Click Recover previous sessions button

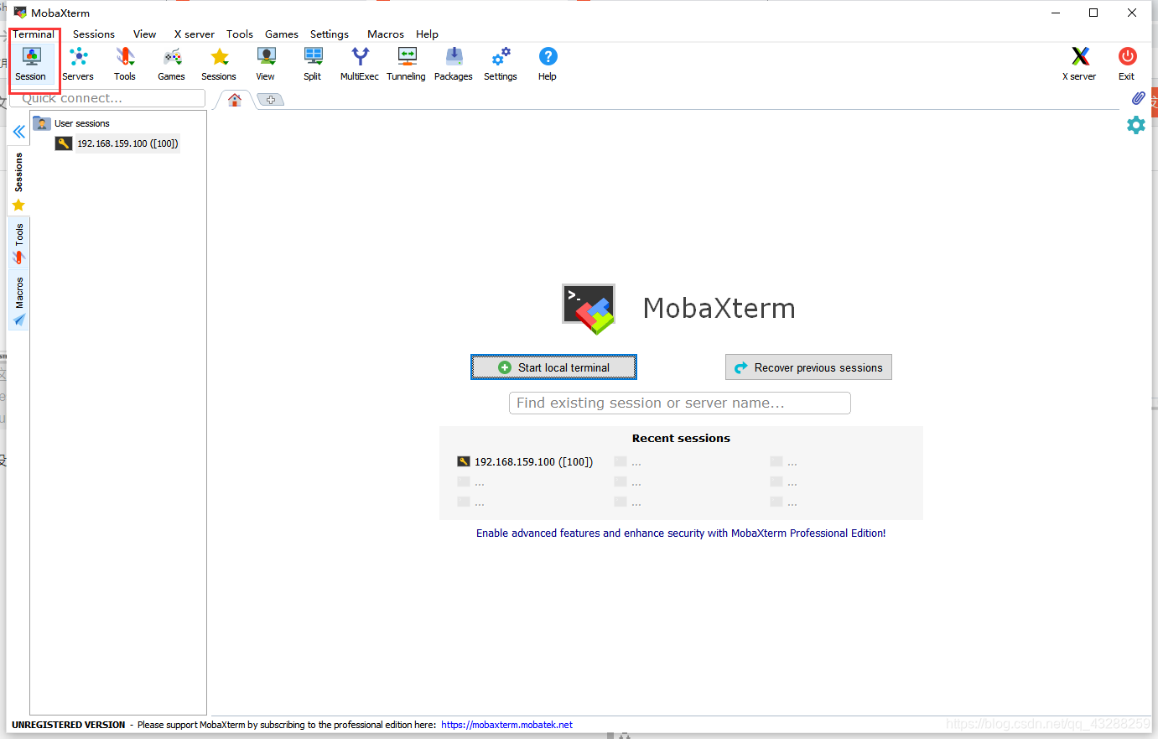click(x=808, y=367)
